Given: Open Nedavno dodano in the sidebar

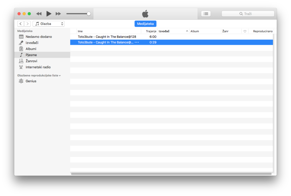Looking at the screenshot, I should click(x=39, y=37).
